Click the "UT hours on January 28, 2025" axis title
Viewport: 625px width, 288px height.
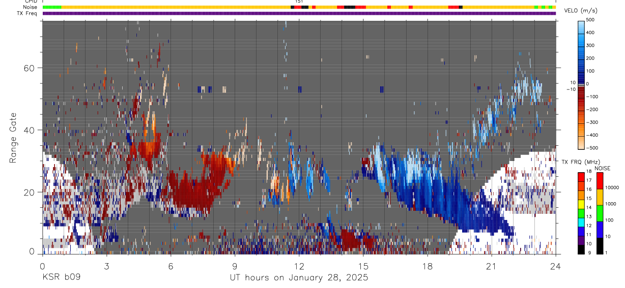point(298,277)
